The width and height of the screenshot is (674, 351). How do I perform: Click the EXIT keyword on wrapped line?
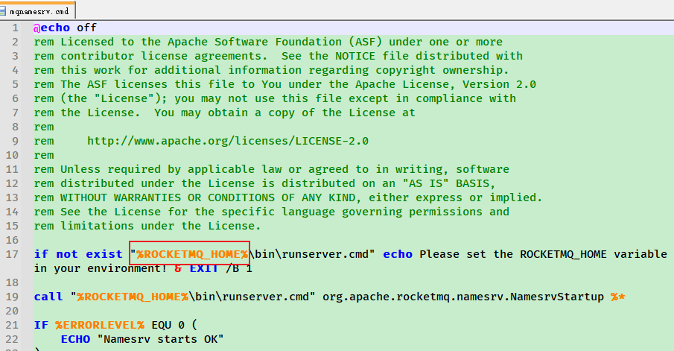[x=204, y=268]
